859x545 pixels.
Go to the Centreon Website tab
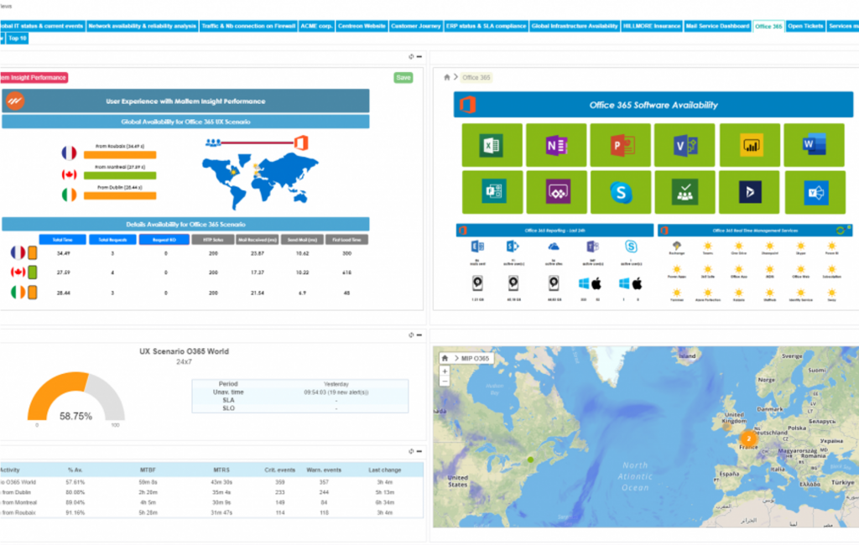[x=362, y=26]
